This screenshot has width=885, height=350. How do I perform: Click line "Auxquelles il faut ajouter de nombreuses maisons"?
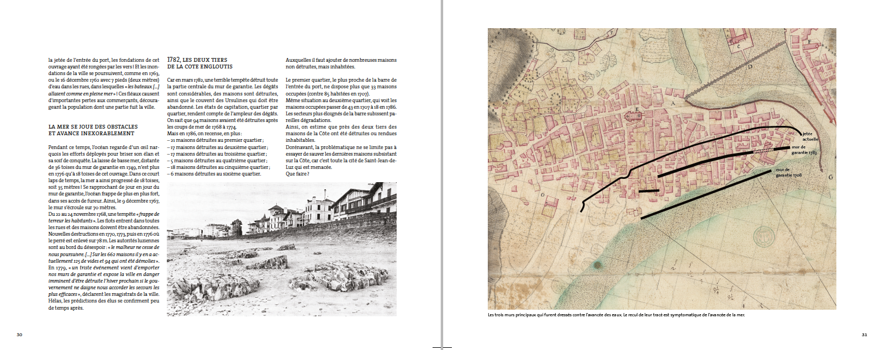[341, 60]
